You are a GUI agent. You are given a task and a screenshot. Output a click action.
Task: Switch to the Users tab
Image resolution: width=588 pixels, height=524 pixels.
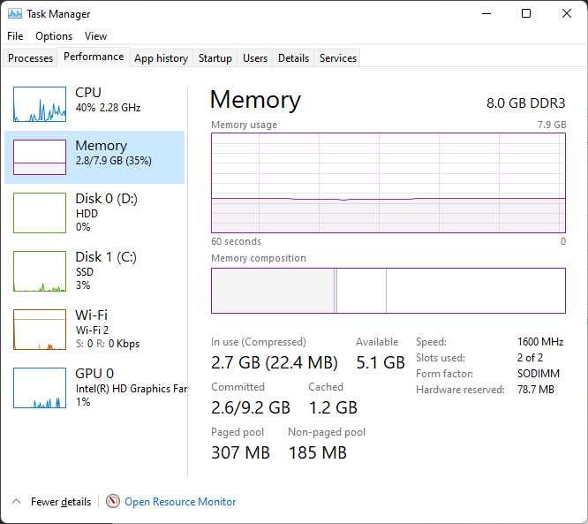tap(255, 58)
